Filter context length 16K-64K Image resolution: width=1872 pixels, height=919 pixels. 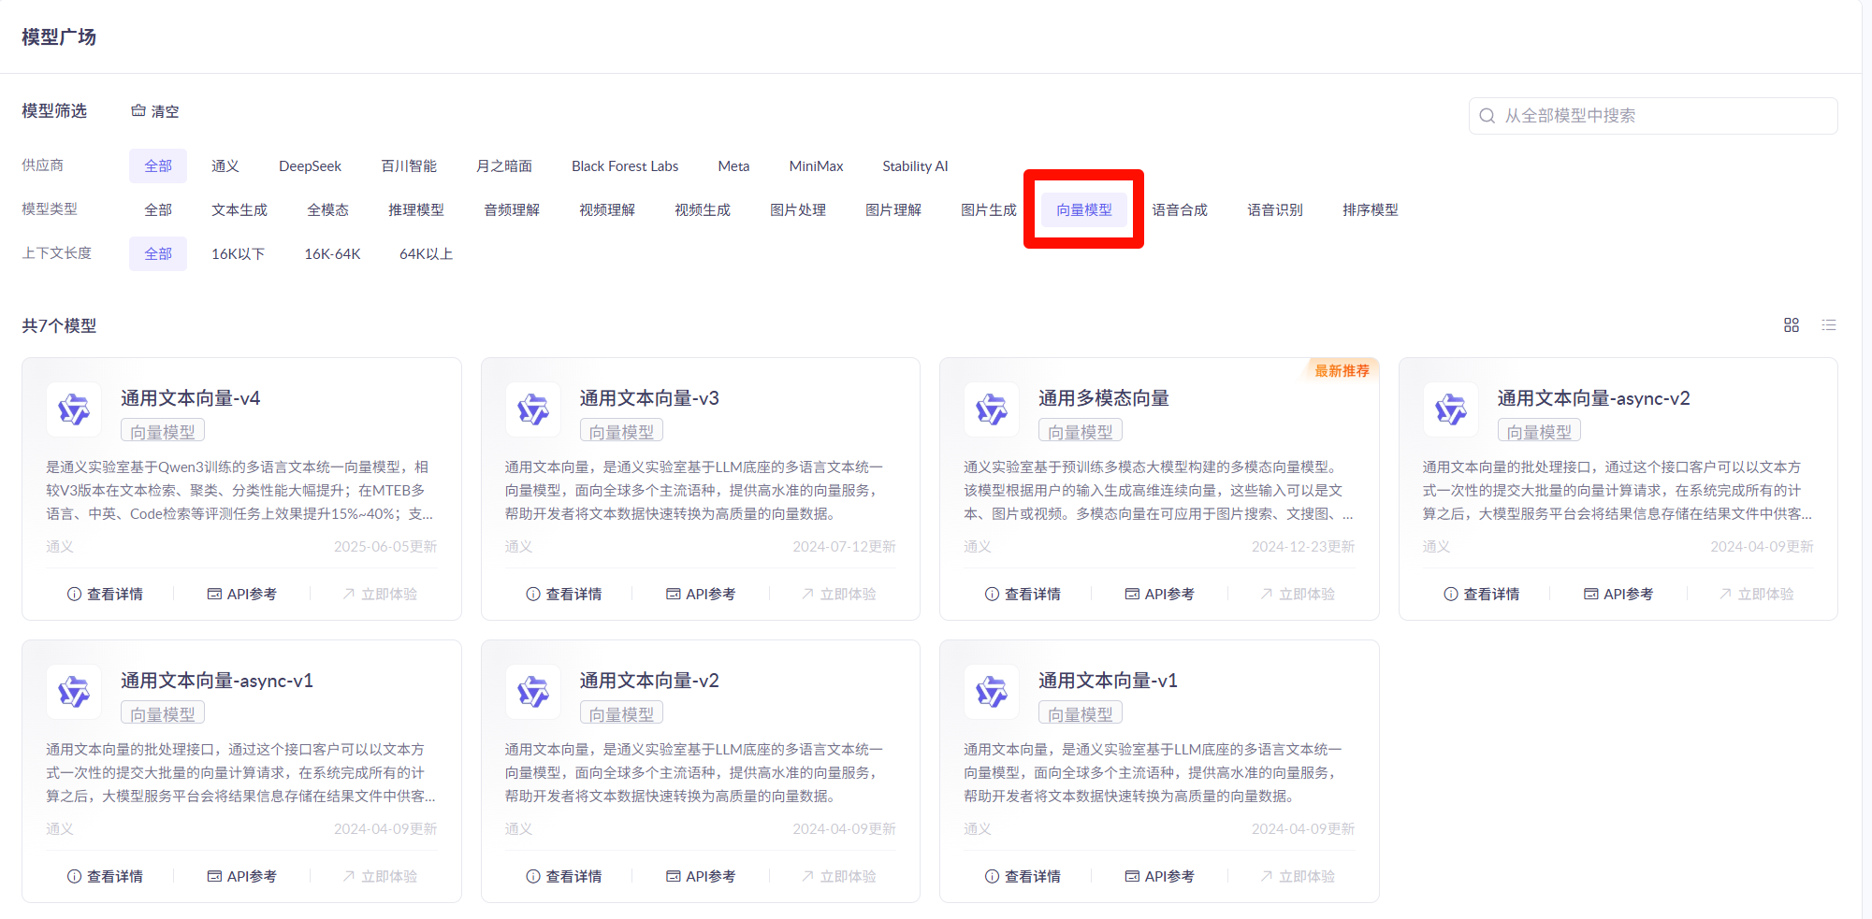[332, 254]
